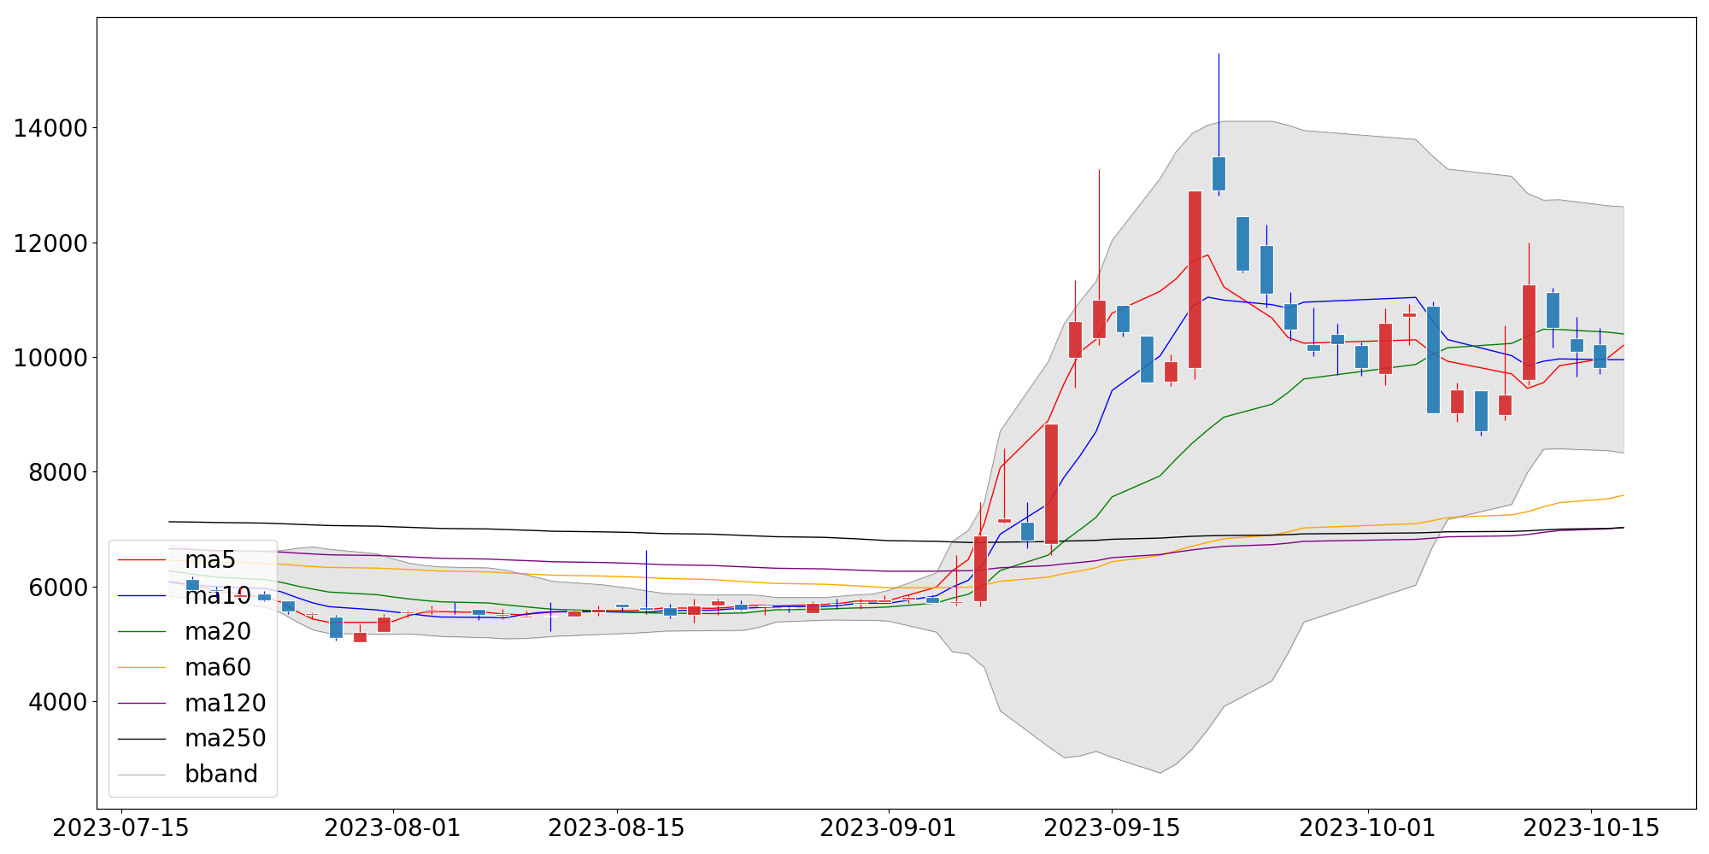The width and height of the screenshot is (1709, 854).
Task: Click the 2023-09-01 x-axis date label
Action: coord(889,828)
